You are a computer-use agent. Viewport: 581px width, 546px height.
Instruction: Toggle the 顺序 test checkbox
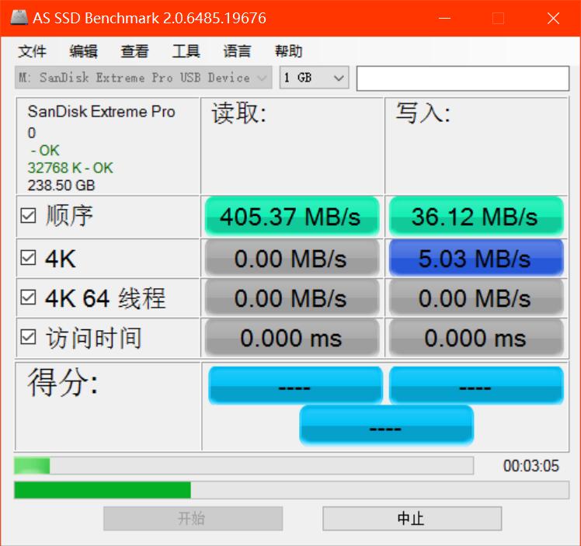click(29, 217)
